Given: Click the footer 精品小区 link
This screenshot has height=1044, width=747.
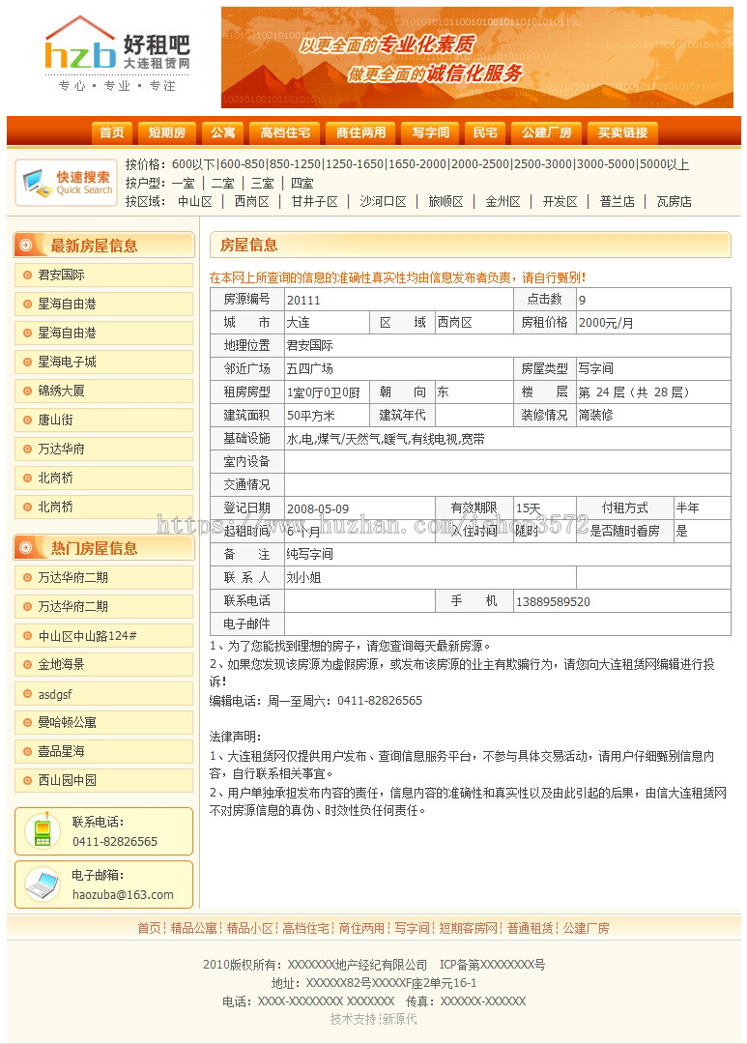Looking at the screenshot, I should coord(249,928).
